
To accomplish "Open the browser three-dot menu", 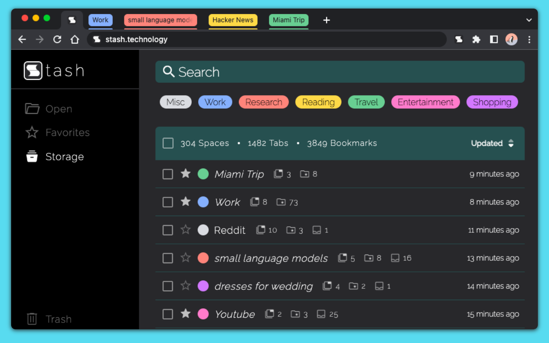I will [529, 39].
